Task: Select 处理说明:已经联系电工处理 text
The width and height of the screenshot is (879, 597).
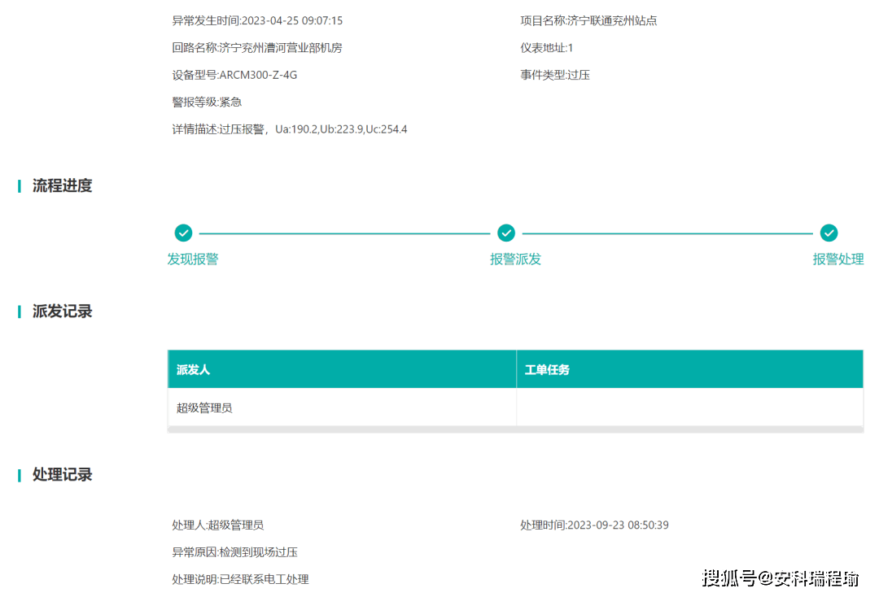Action: pyautogui.click(x=240, y=580)
